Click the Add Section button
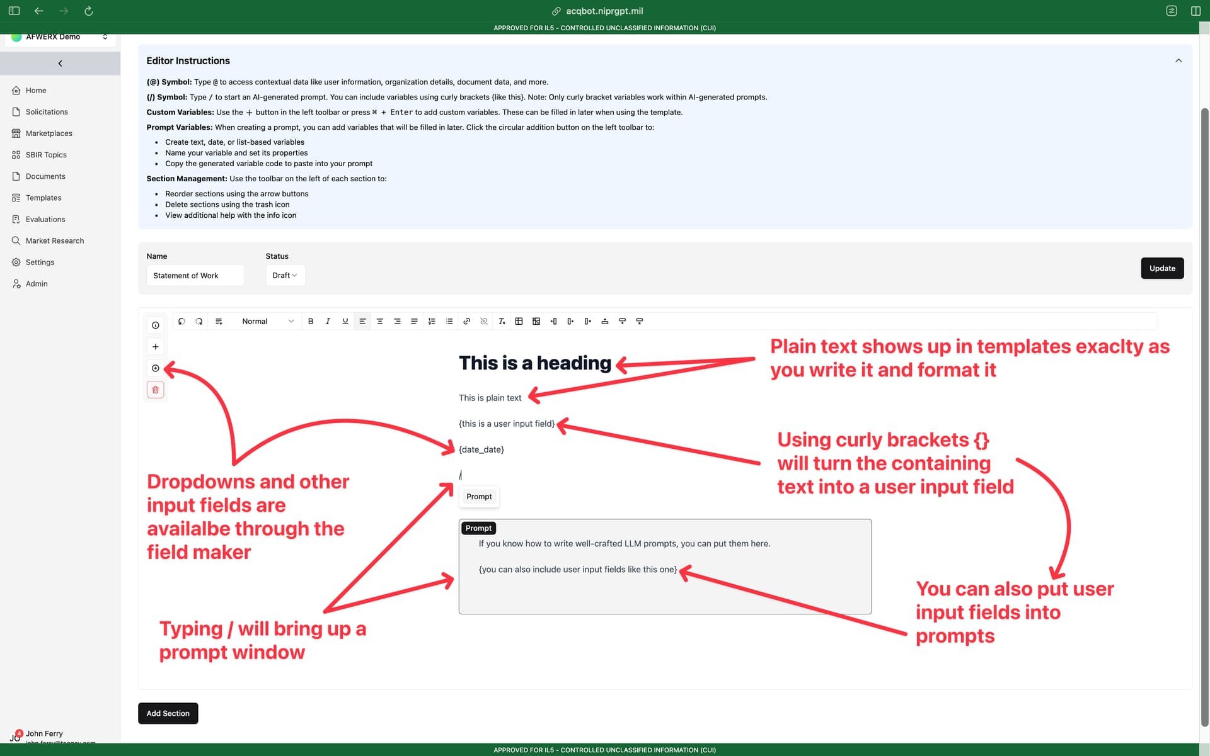Viewport: 1210px width, 756px height. click(168, 713)
